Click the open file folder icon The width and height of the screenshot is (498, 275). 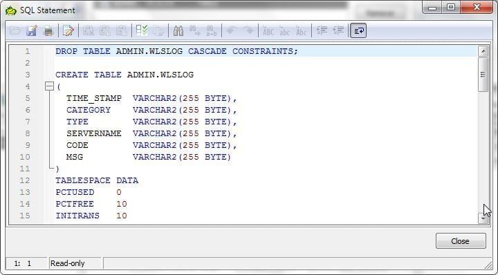click(x=15, y=31)
